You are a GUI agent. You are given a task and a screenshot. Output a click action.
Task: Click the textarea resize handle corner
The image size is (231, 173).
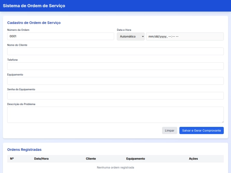coord(222,122)
